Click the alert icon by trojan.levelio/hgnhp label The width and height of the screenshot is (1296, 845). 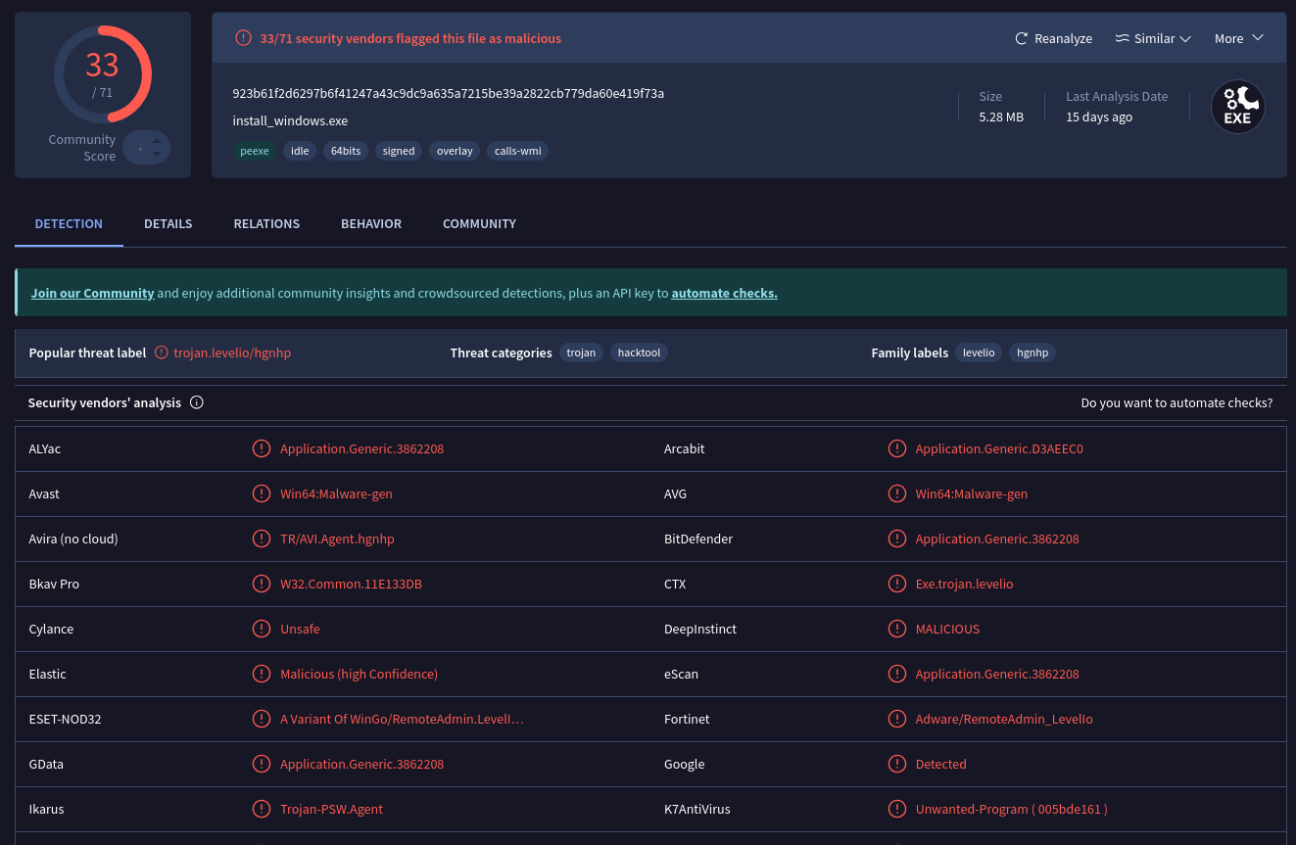point(162,352)
